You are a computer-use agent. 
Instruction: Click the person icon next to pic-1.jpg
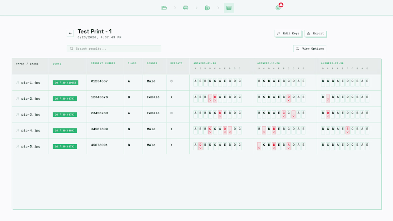pos(18,82)
